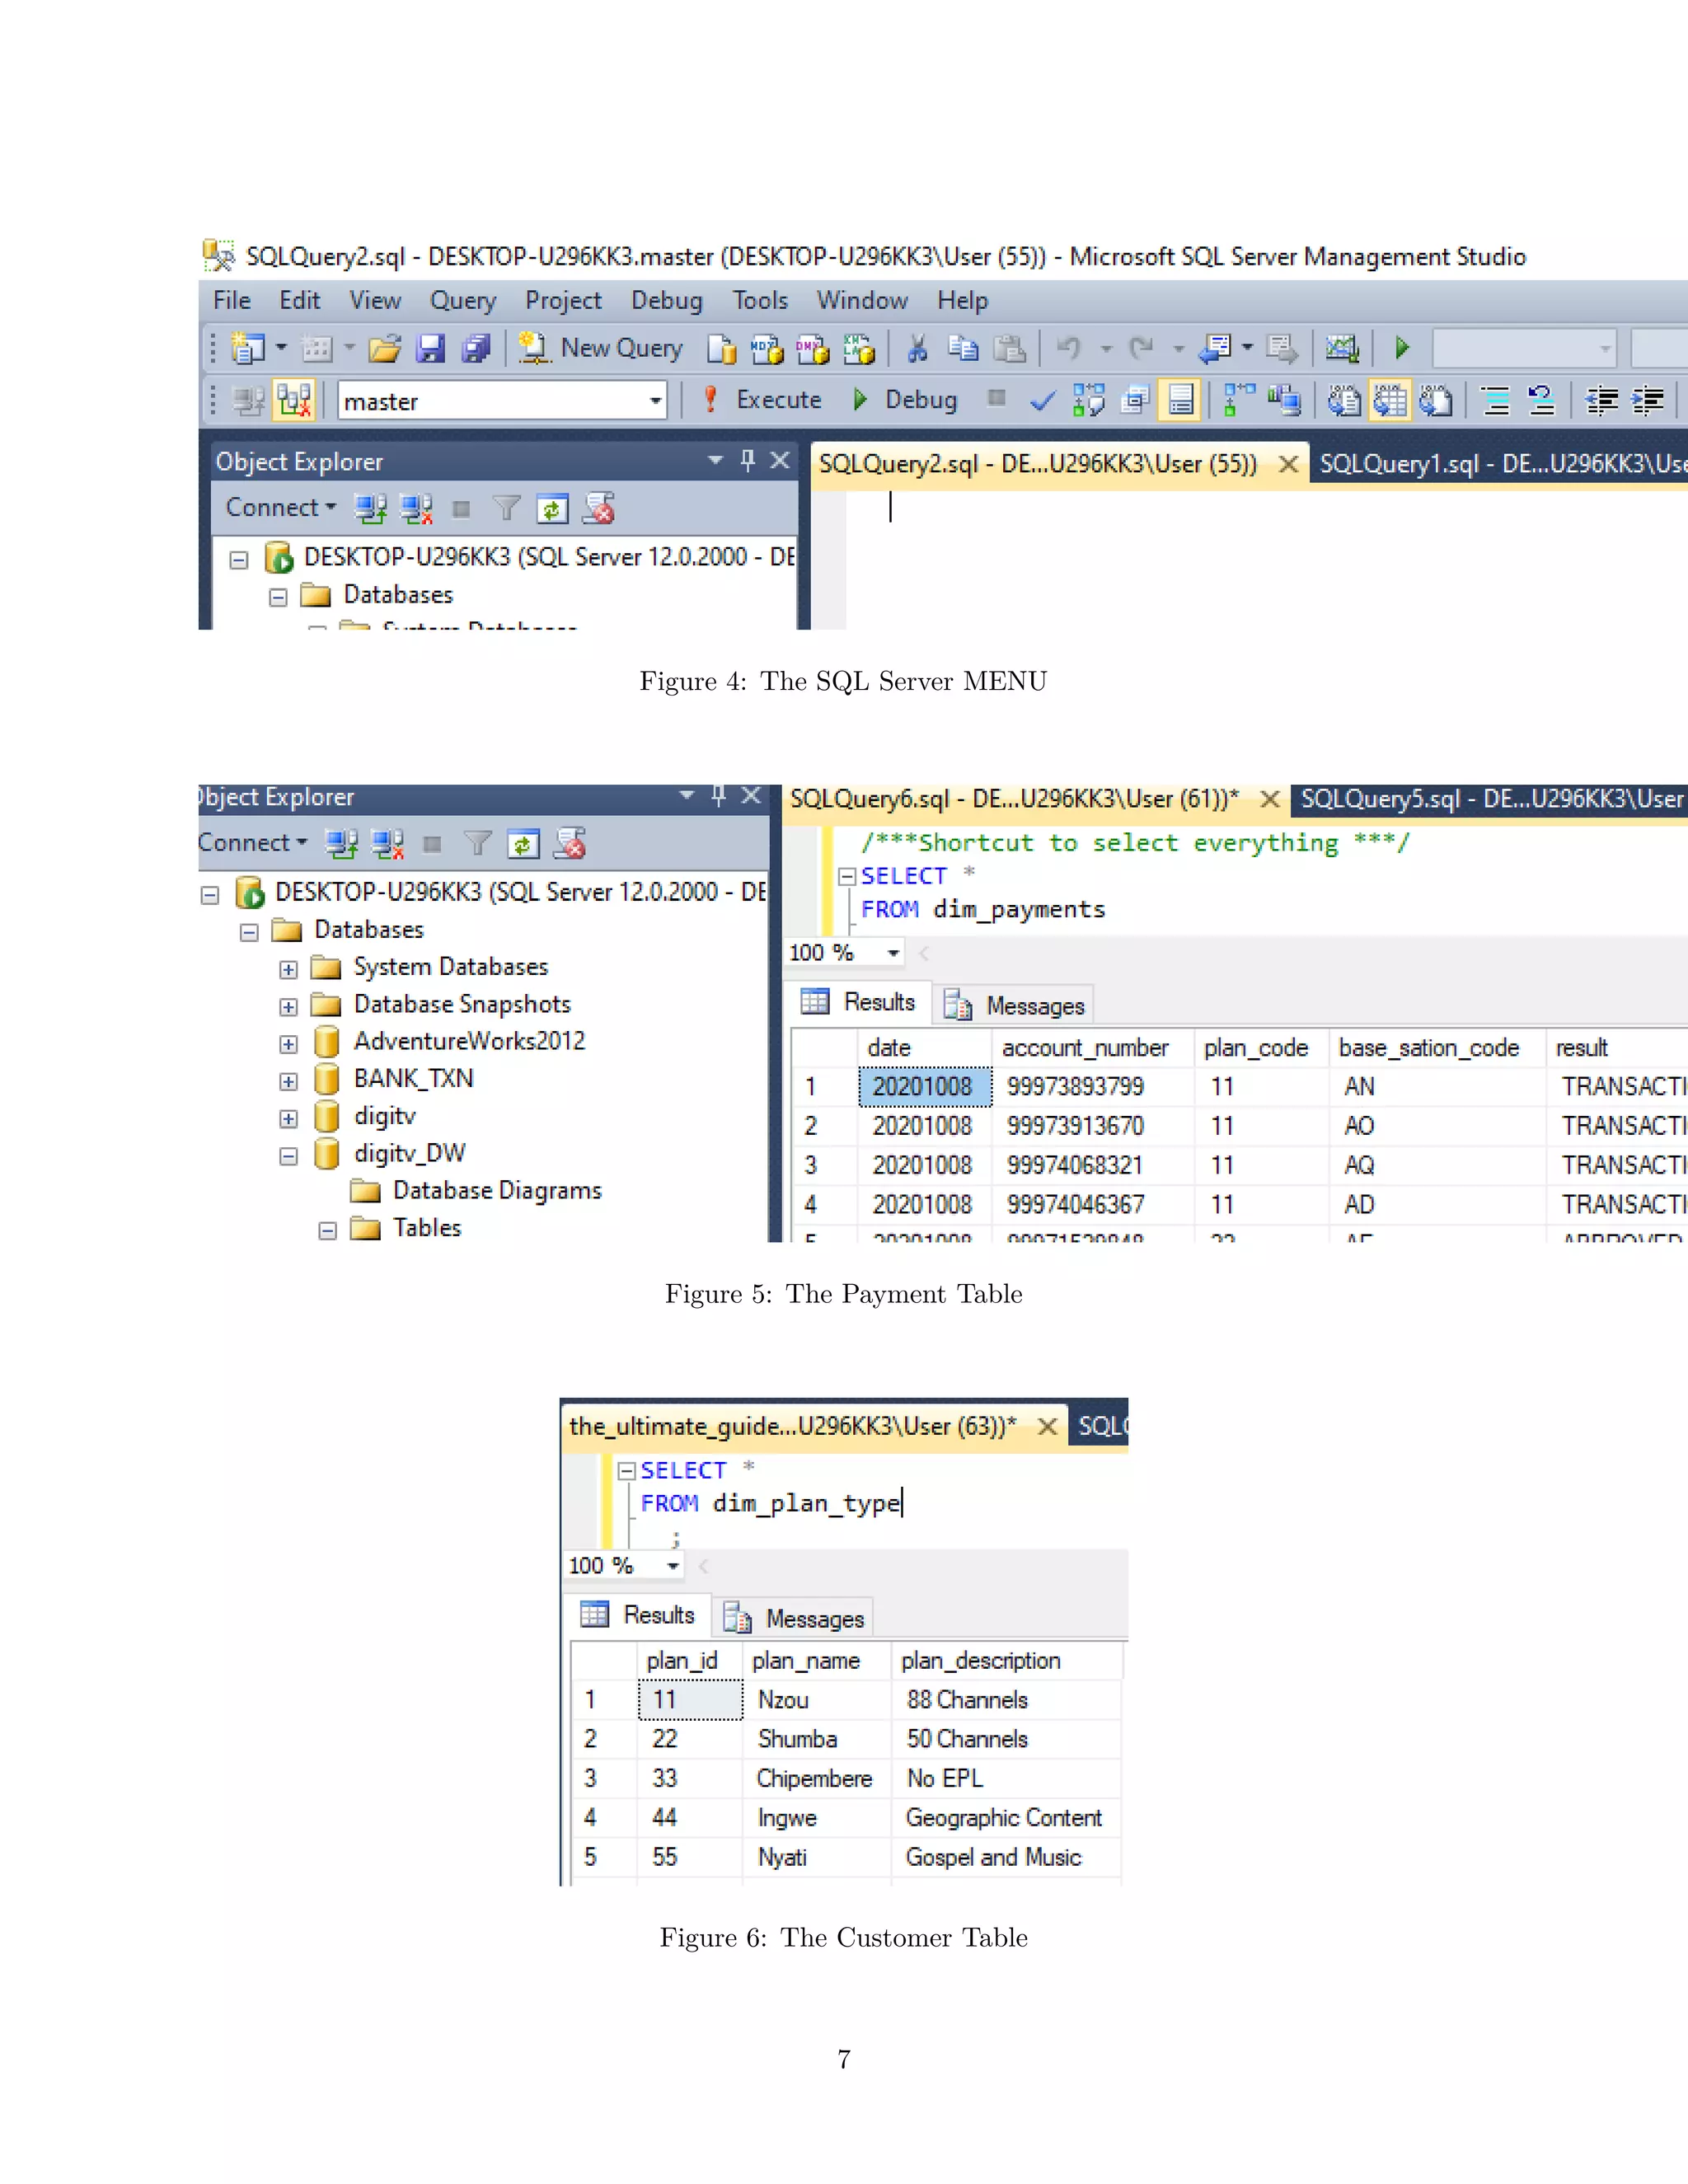Expand the AdventureWorks2012 database node
The height and width of the screenshot is (2184, 1688).
tap(288, 1044)
